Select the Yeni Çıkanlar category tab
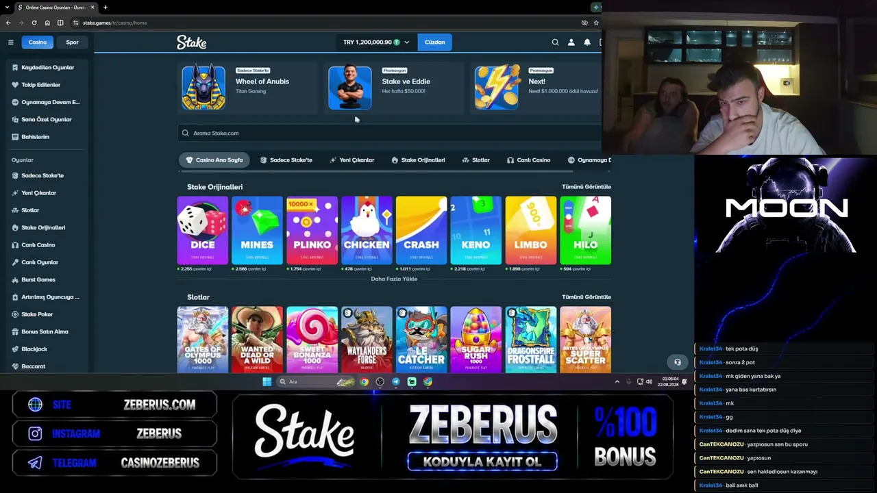 pos(351,160)
